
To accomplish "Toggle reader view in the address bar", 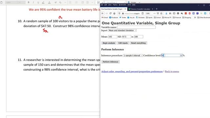I will point(143,13).
